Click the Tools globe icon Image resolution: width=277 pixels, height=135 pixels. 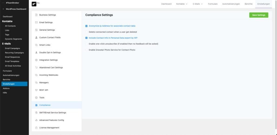36,98
